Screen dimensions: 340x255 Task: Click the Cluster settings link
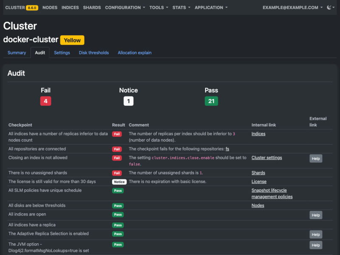pyautogui.click(x=266, y=158)
